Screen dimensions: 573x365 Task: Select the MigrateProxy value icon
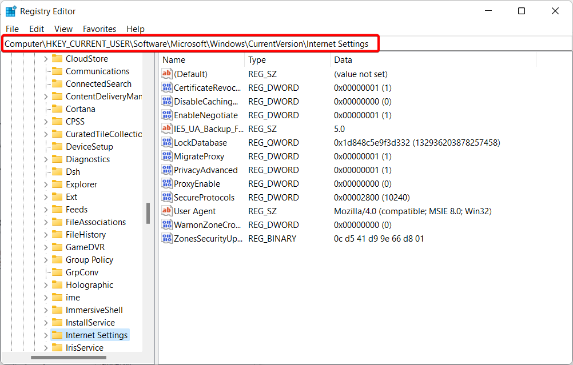[166, 156]
